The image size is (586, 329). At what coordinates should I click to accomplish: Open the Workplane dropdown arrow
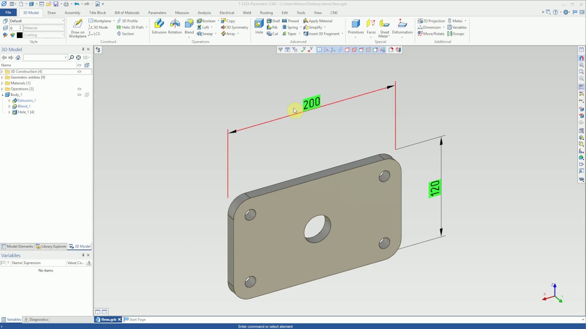[x=114, y=21]
